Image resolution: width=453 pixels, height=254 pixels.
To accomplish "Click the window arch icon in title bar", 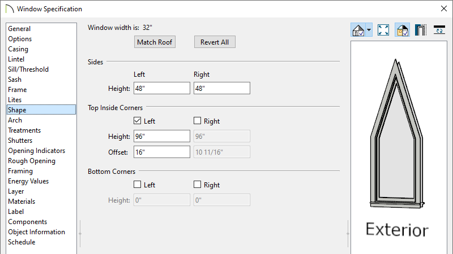I will (x=10, y=9).
